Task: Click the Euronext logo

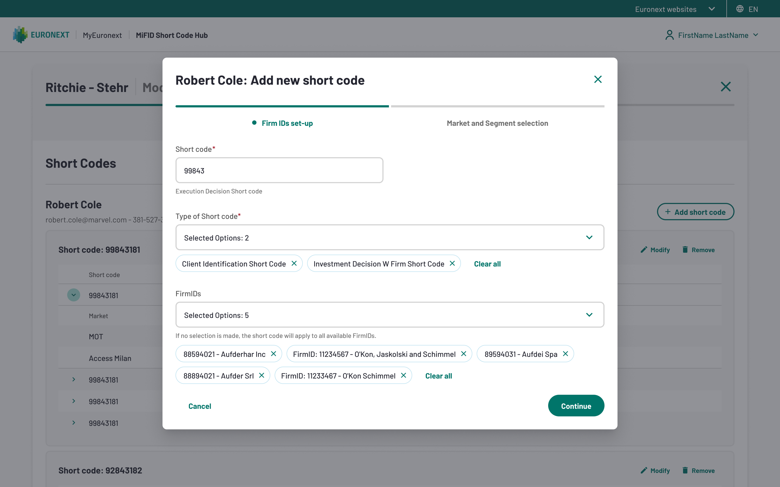Action: 41,35
